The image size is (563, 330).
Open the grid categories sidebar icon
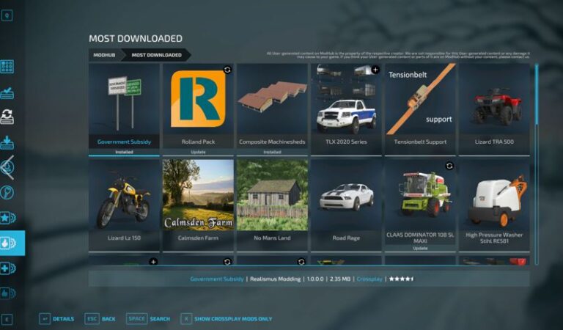(7, 67)
